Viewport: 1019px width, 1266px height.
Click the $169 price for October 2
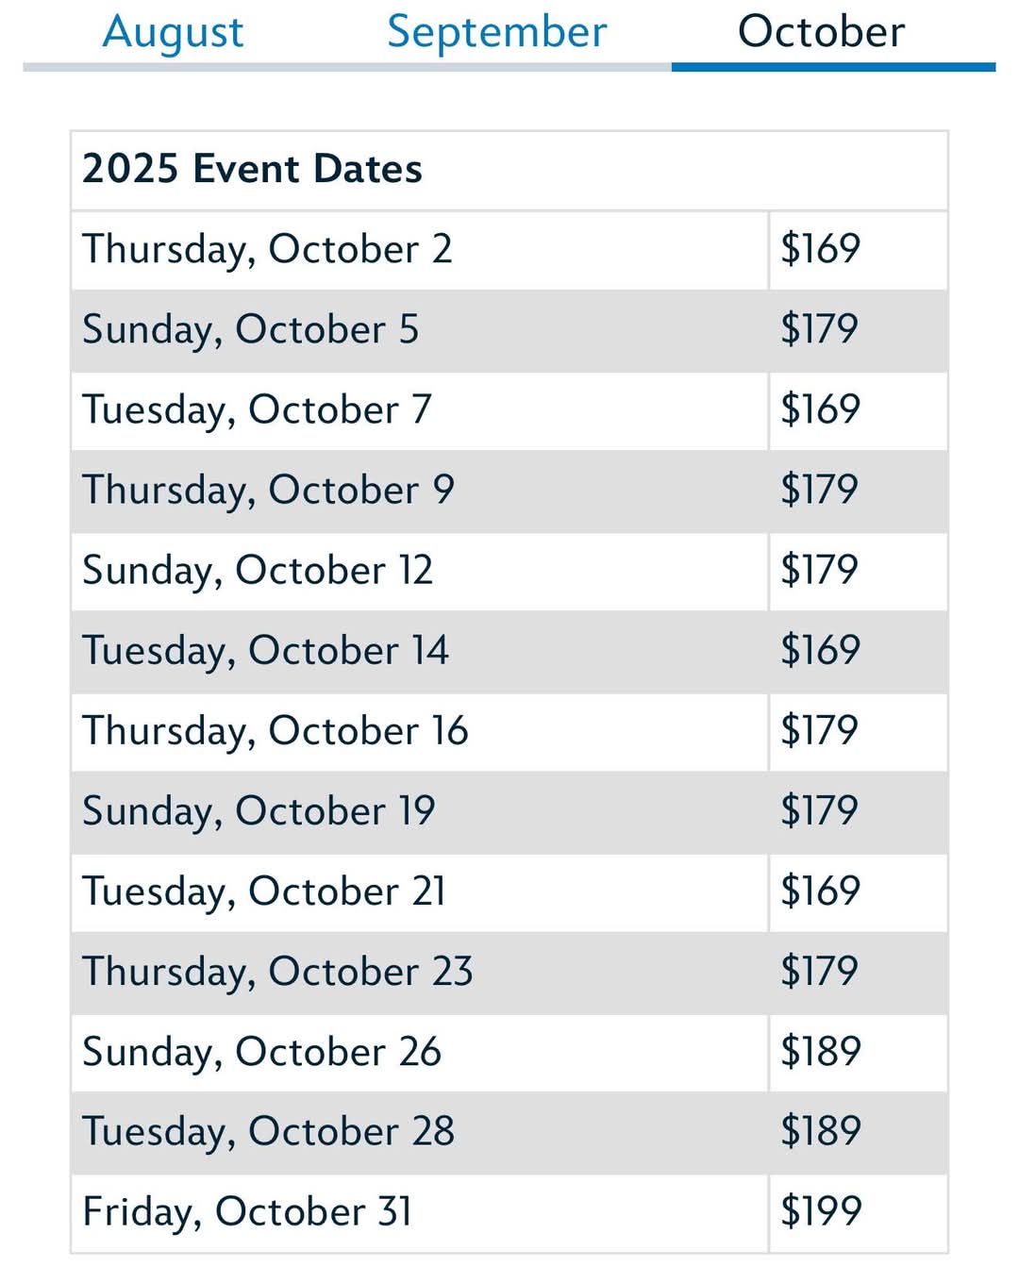click(821, 249)
